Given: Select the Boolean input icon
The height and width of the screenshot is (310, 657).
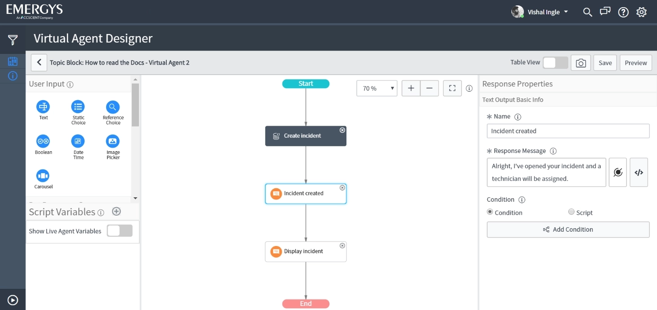Looking at the screenshot, I should [43, 141].
